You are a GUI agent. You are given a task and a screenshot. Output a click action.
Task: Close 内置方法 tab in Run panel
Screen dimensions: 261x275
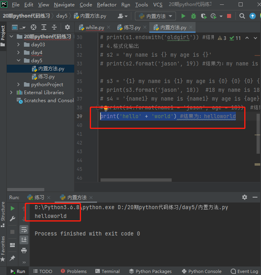[91, 198]
